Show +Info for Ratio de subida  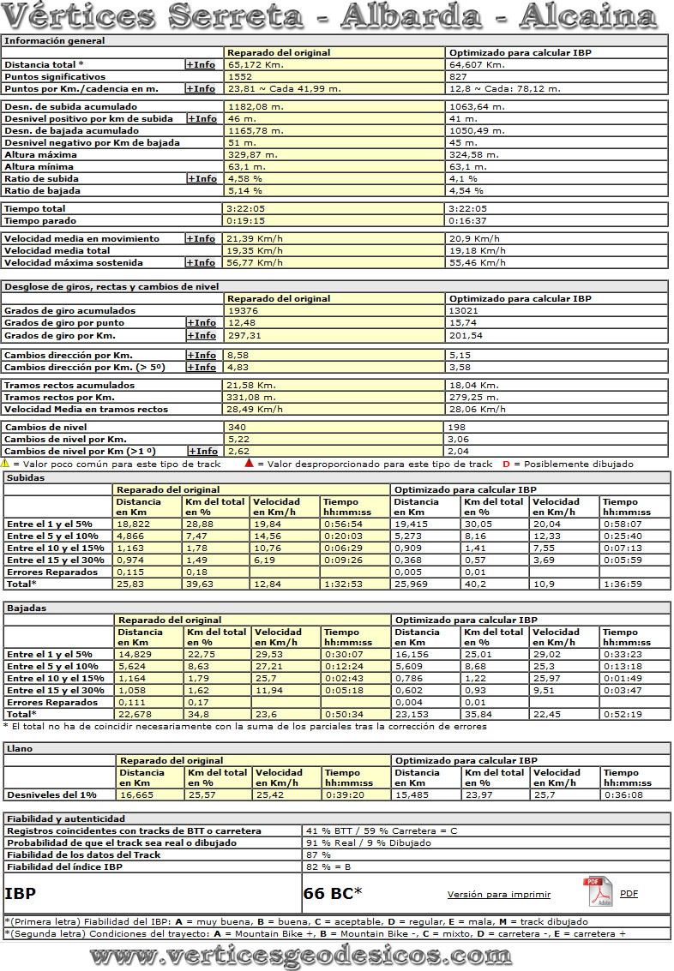coord(202,178)
